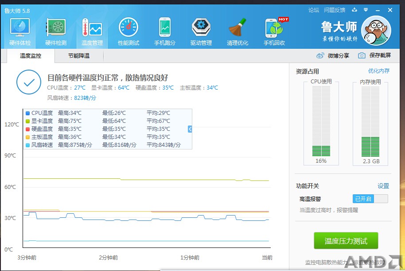The image size is (405, 271).
Task: Click the 60℃ axis label
Action: point(10,187)
